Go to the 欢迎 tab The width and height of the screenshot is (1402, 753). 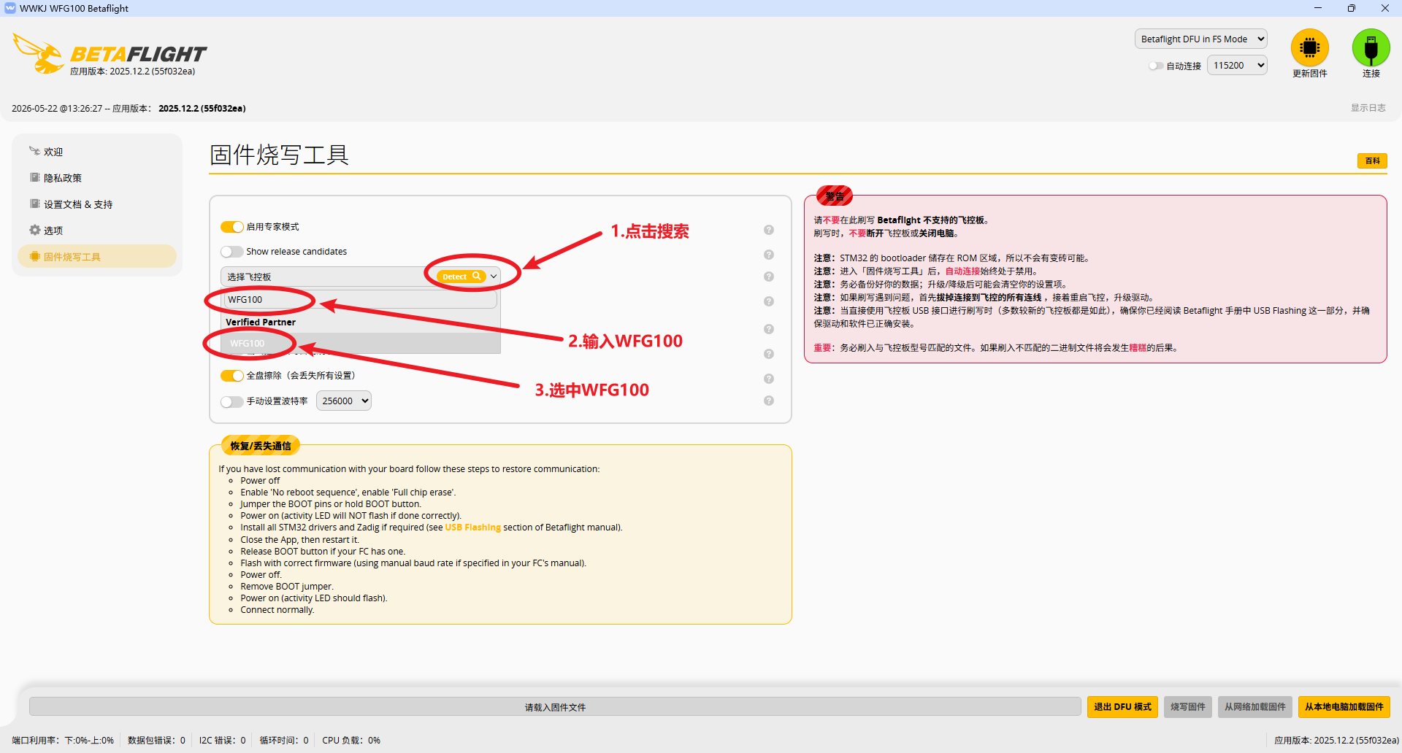(97, 152)
